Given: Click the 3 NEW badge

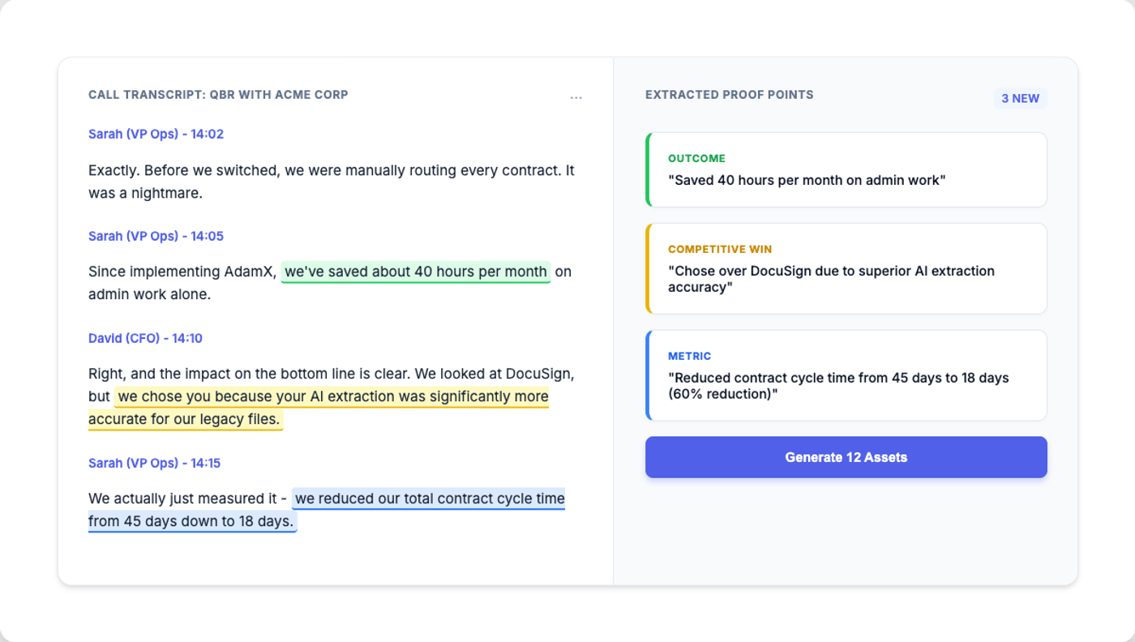Looking at the screenshot, I should coord(1019,98).
